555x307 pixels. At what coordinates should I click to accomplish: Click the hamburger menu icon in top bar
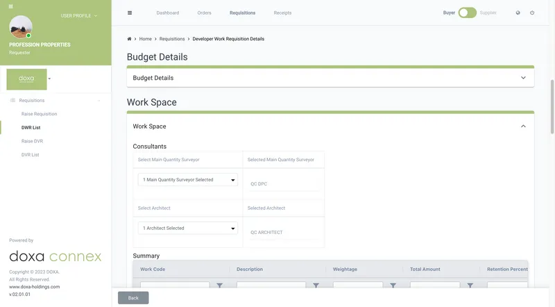tap(130, 13)
